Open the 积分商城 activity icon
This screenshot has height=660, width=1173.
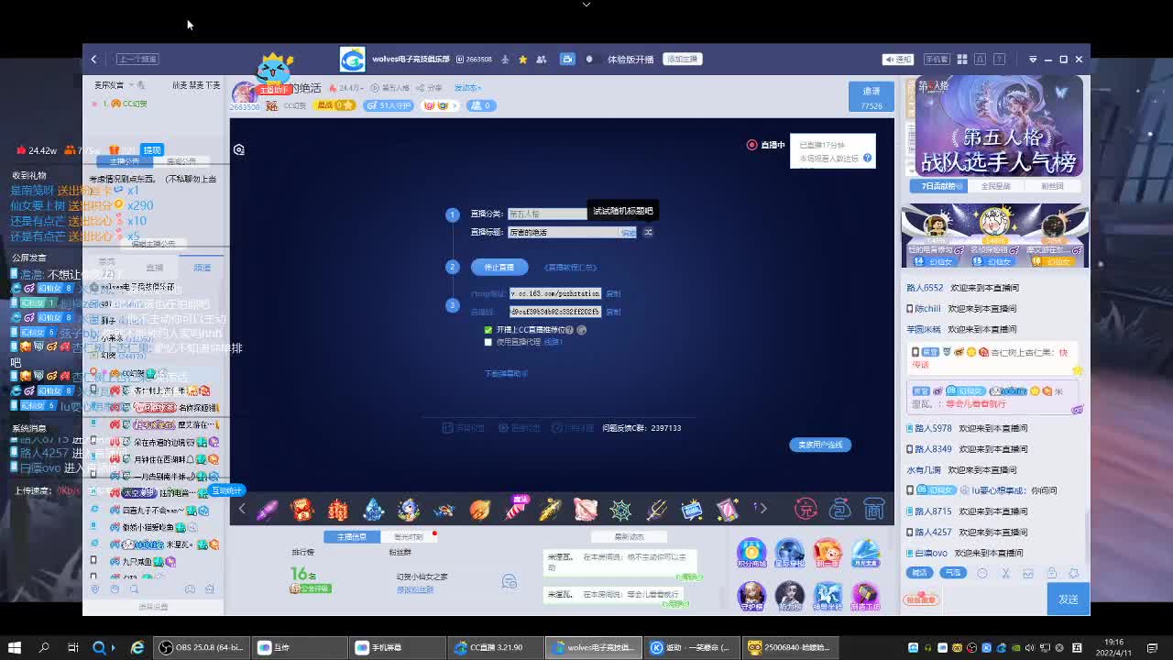click(751, 554)
